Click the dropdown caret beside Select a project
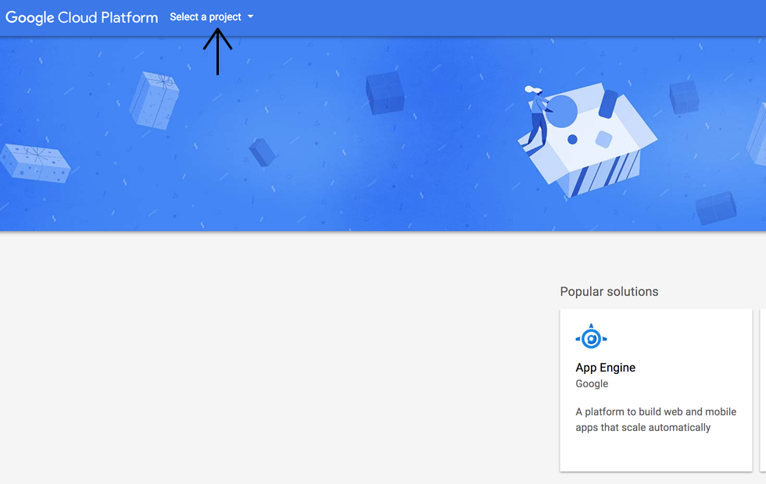Viewport: 766px width, 484px height. point(251,16)
